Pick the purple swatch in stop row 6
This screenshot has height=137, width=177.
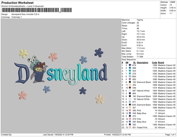pyautogui.click(x=130, y=79)
